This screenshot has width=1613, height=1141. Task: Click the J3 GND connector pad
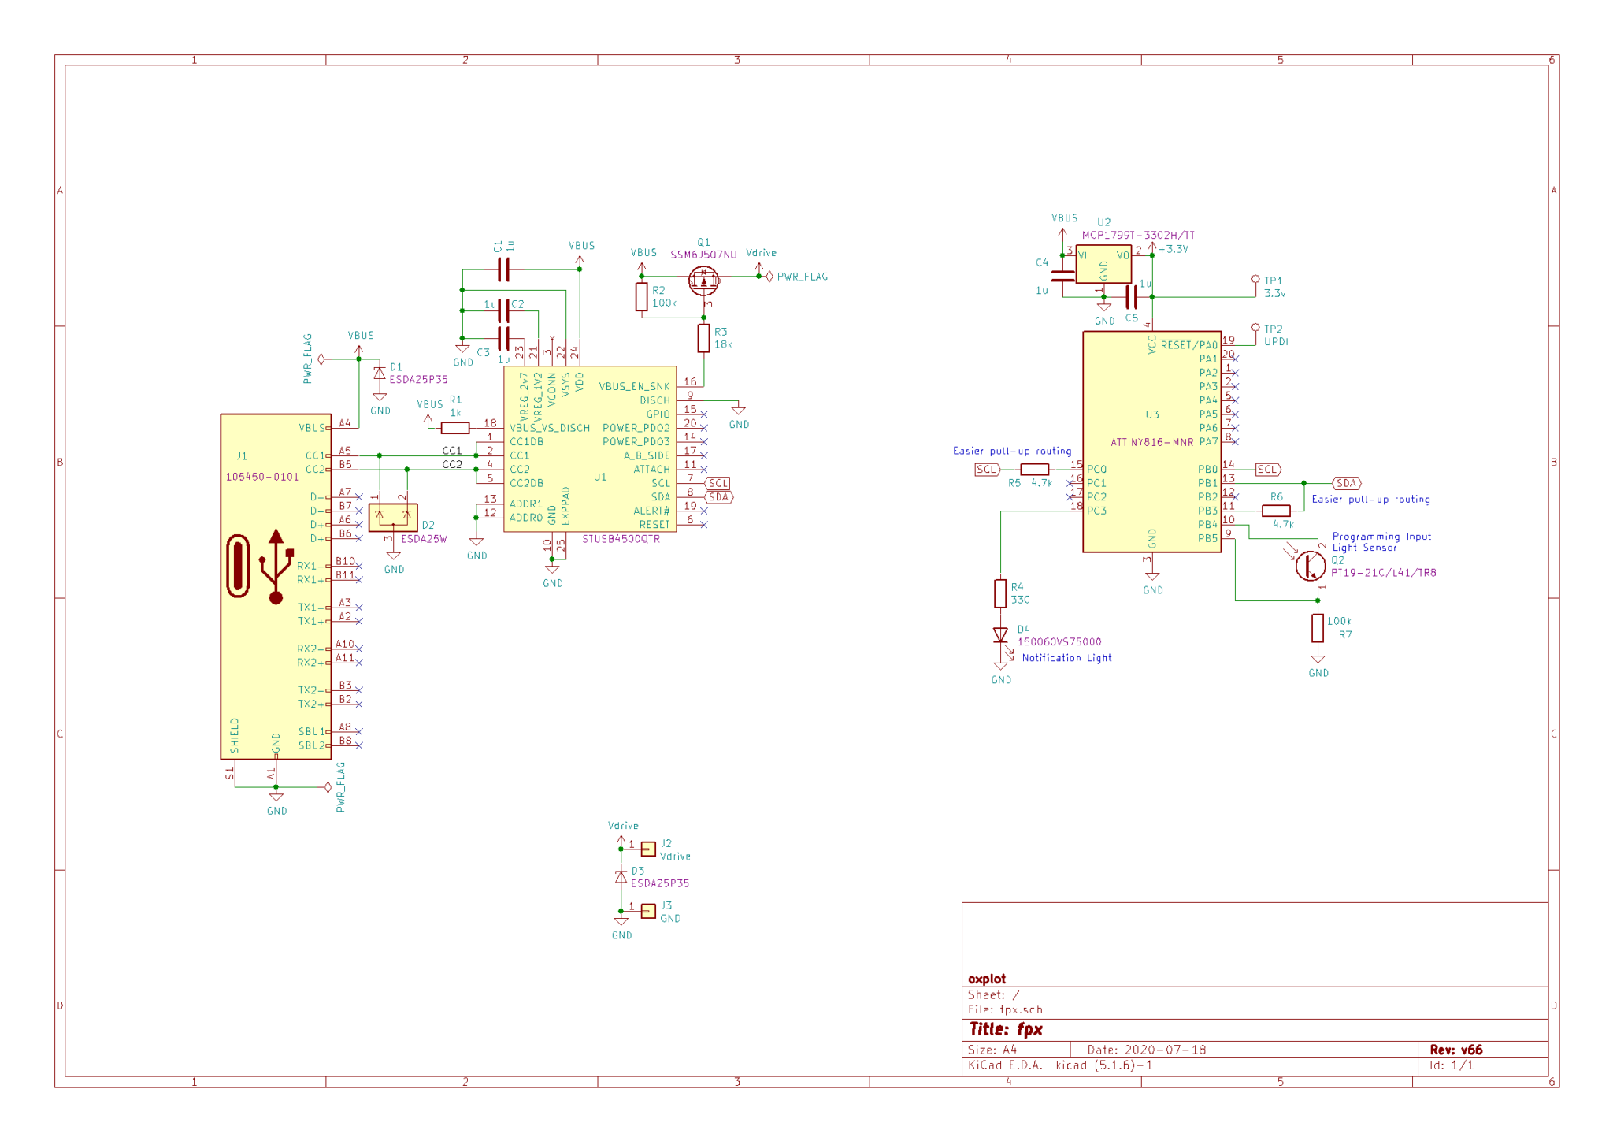coord(648,911)
